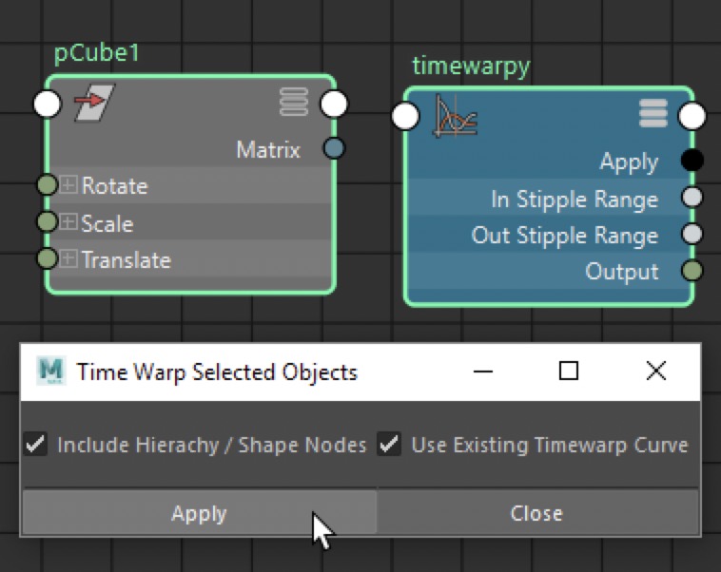Click the pCube1 transform node icon
The height and width of the screenshot is (572, 721).
click(x=95, y=103)
